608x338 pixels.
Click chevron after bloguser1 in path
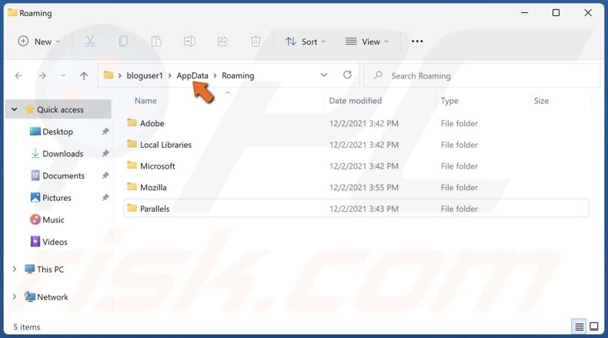tap(170, 75)
